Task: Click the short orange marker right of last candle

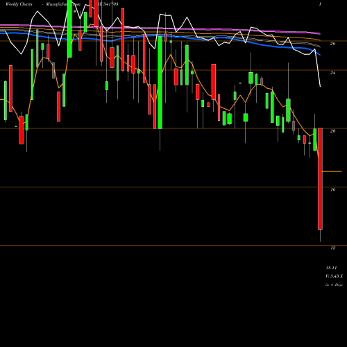Action: point(332,171)
